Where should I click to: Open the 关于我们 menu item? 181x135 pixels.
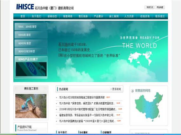[37, 16]
